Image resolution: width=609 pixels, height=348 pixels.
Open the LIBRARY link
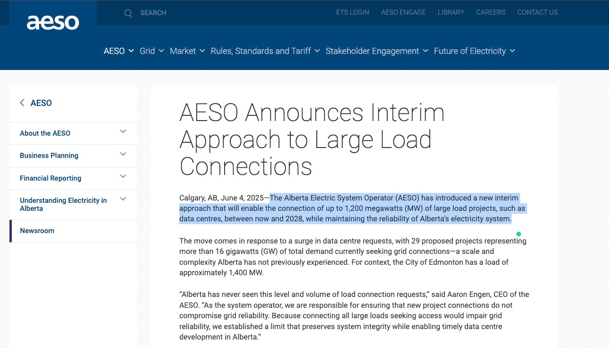click(x=451, y=12)
